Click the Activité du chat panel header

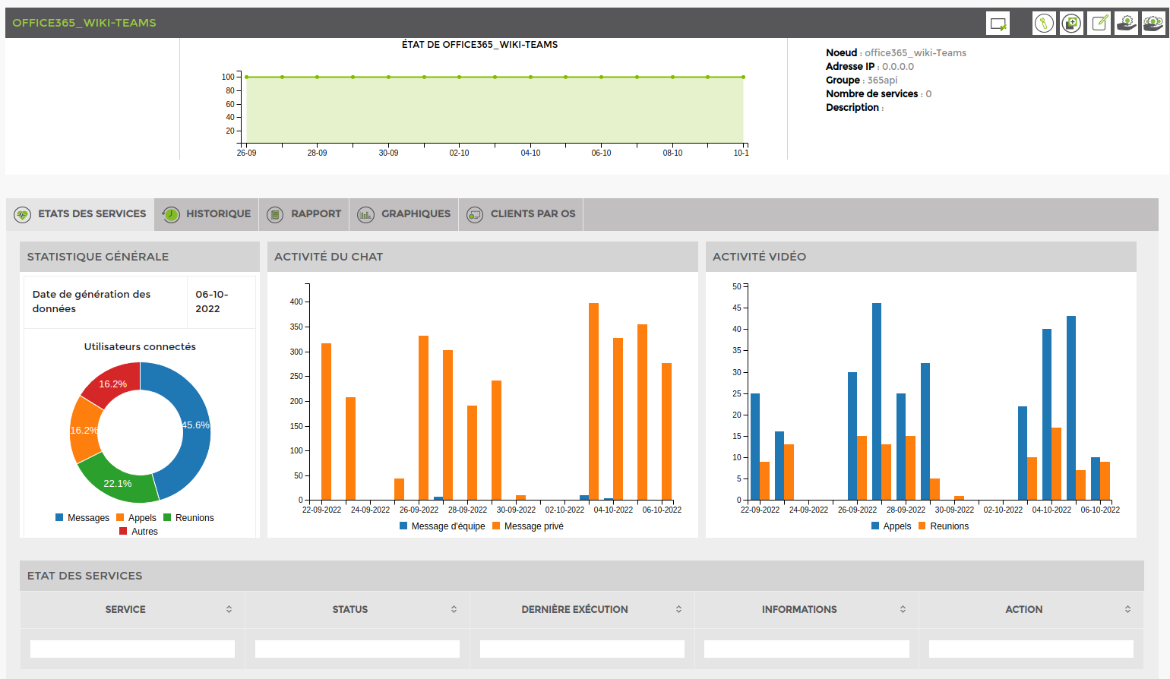tap(482, 257)
